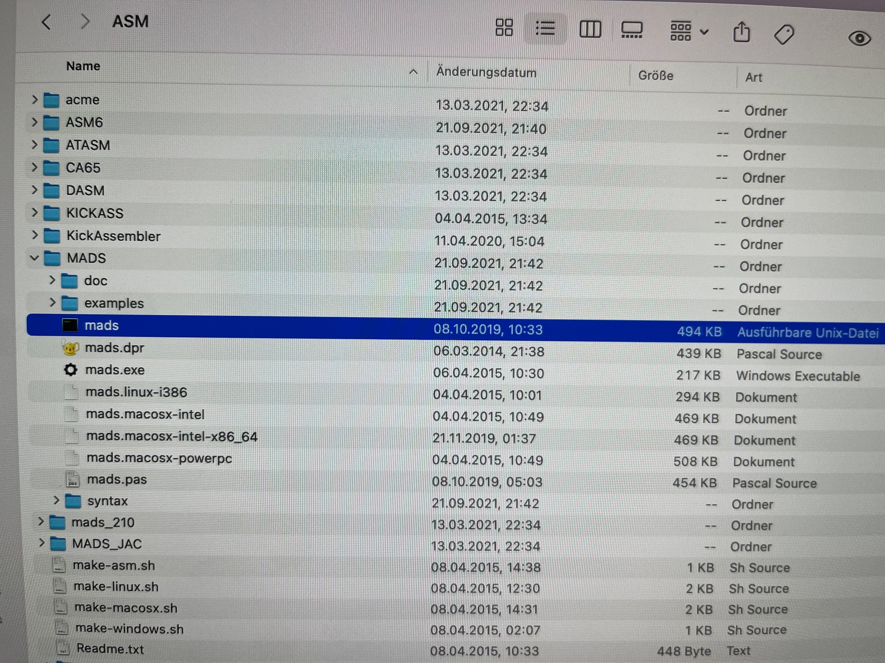Screen dimensions: 885x663
Task: Select the Readme.txt file
Action: 110,649
